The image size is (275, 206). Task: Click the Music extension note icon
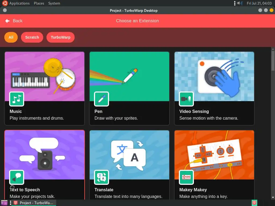click(17, 99)
